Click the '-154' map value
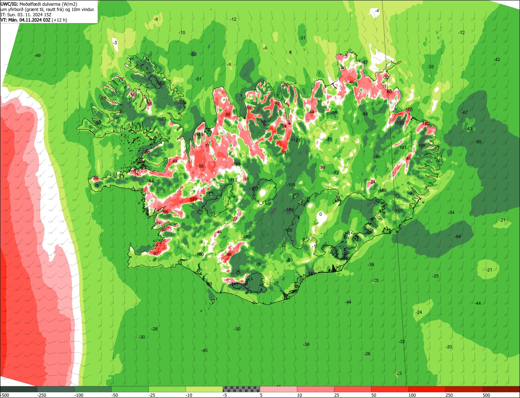Image resolution: width=520 pixels, height=398 pixels. 149,181
